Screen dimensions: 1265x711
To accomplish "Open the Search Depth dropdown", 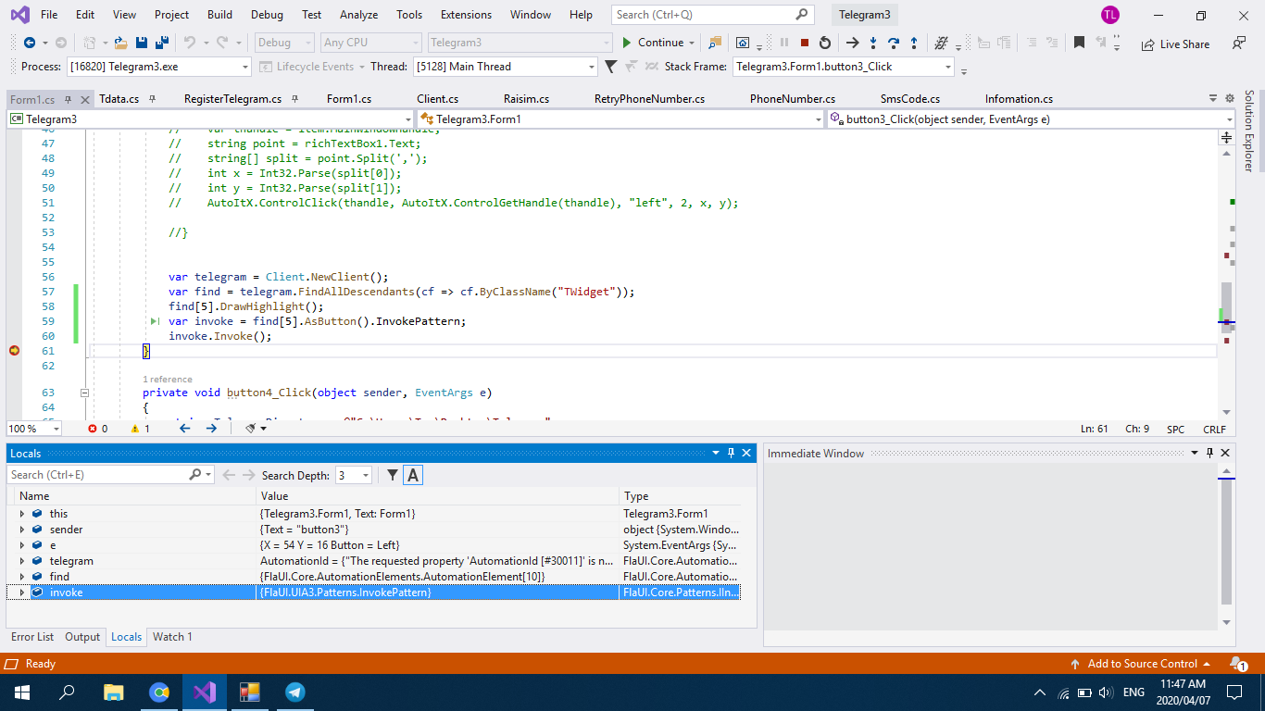I will (x=368, y=474).
